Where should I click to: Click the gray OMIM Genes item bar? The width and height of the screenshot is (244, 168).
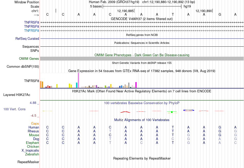point(142,58)
